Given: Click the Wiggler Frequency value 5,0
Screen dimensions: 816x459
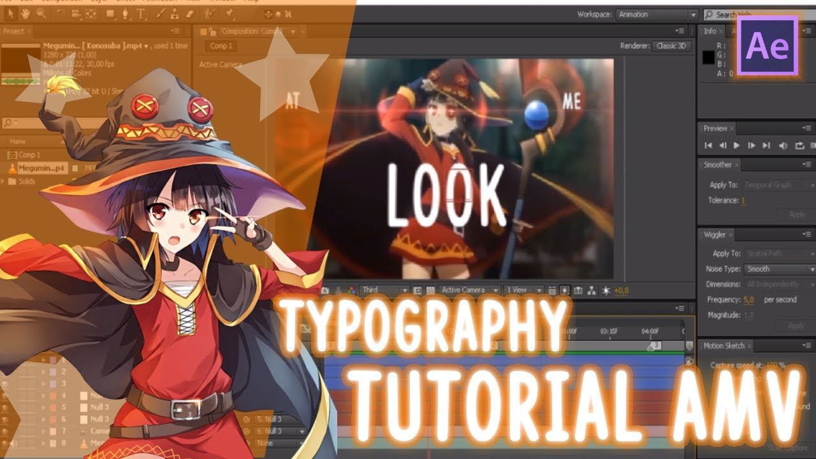Looking at the screenshot, I should pyautogui.click(x=748, y=300).
